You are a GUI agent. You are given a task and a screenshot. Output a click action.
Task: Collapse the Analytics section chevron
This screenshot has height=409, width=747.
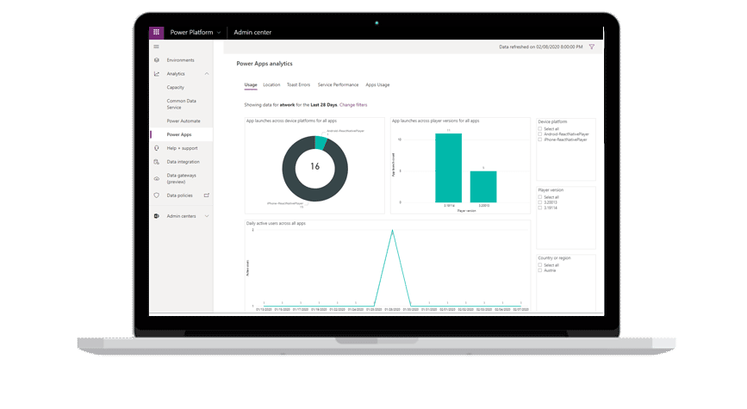207,74
